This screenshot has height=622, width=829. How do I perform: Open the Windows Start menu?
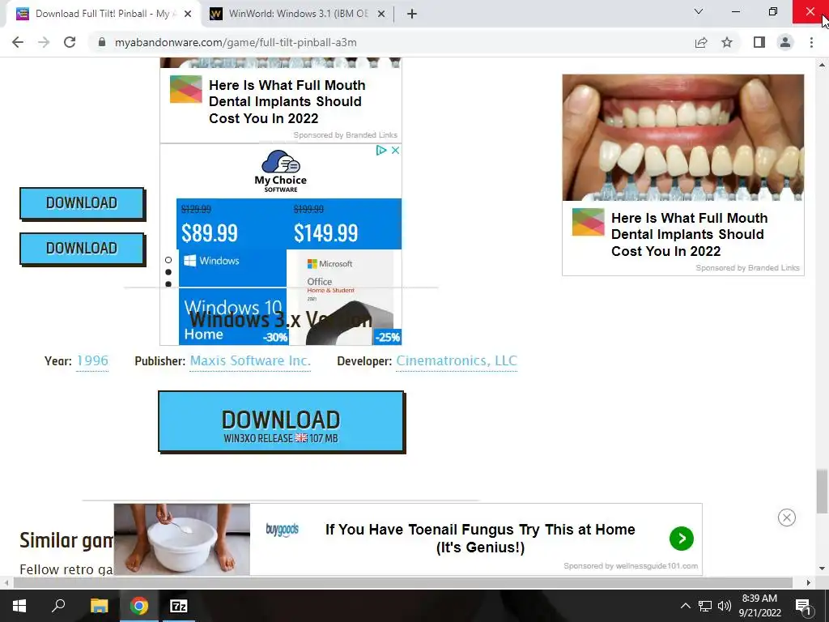[x=19, y=606]
